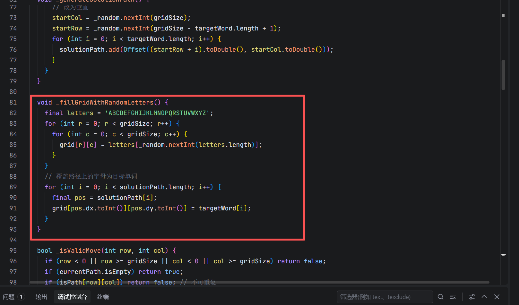
Task: Click currentPath.isEmpty on line 97
Action: click(95, 272)
